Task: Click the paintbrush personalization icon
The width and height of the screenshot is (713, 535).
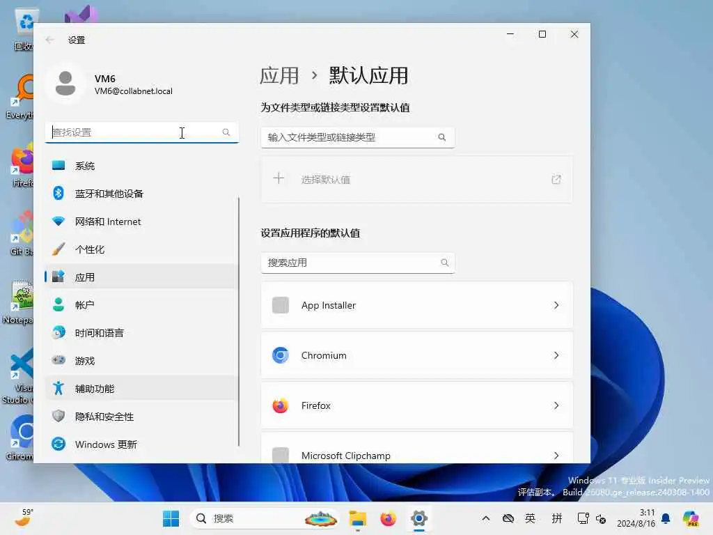Action: point(58,249)
